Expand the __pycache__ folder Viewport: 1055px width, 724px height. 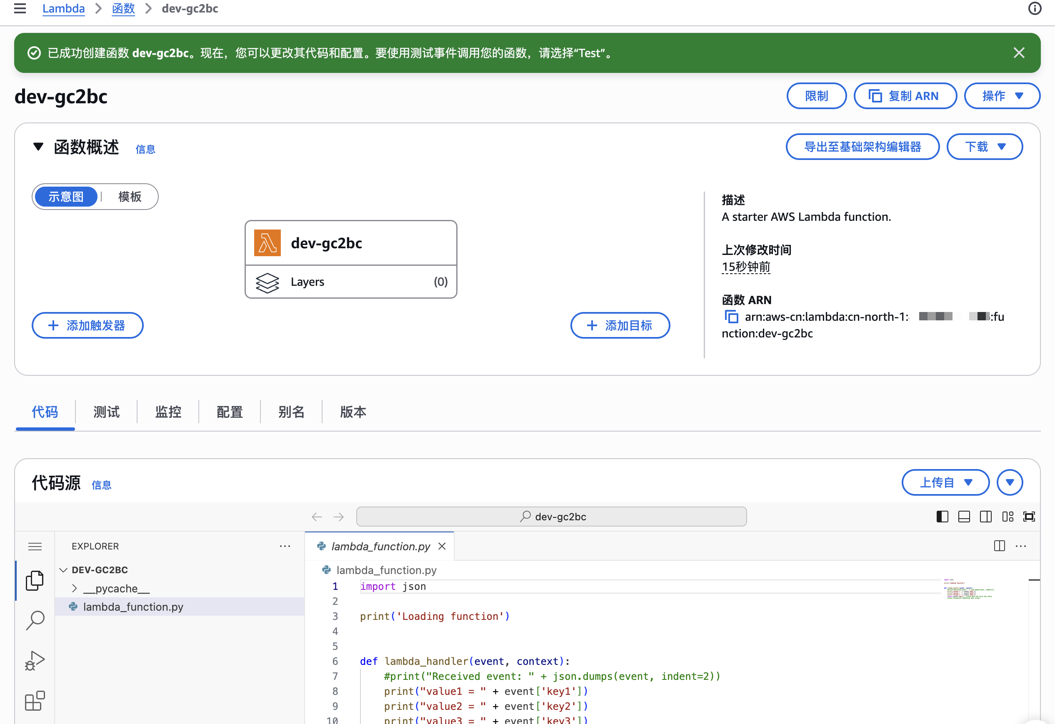point(116,588)
